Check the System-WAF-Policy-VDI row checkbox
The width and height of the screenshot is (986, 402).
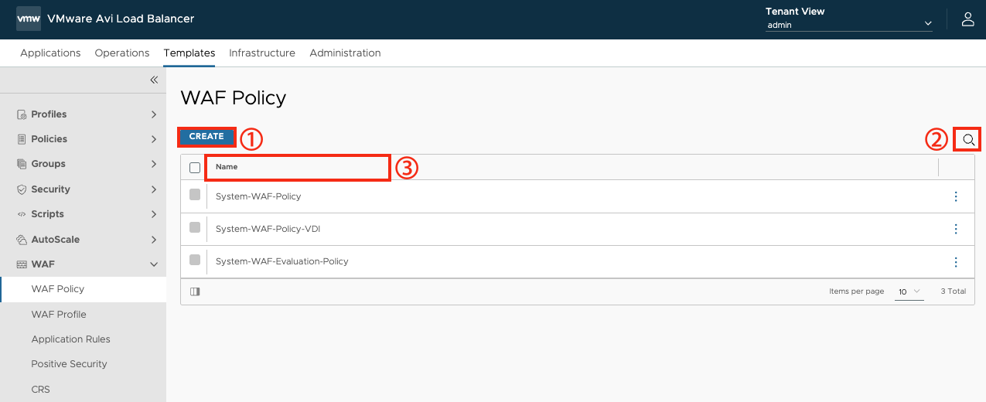[195, 227]
